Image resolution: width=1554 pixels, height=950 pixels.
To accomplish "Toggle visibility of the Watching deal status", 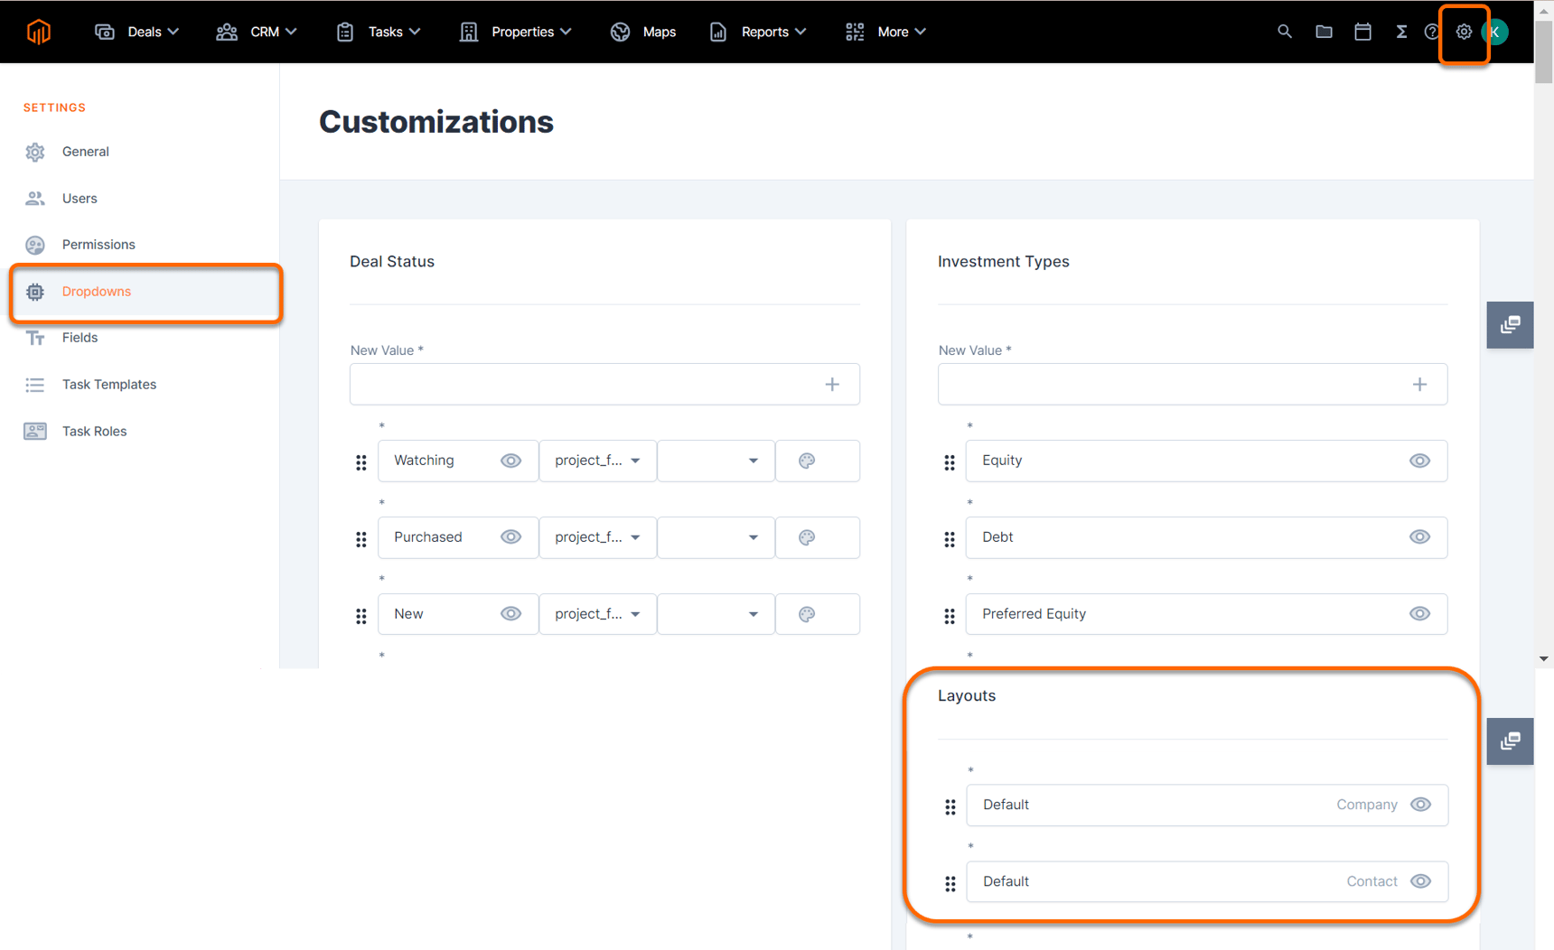I will [510, 461].
